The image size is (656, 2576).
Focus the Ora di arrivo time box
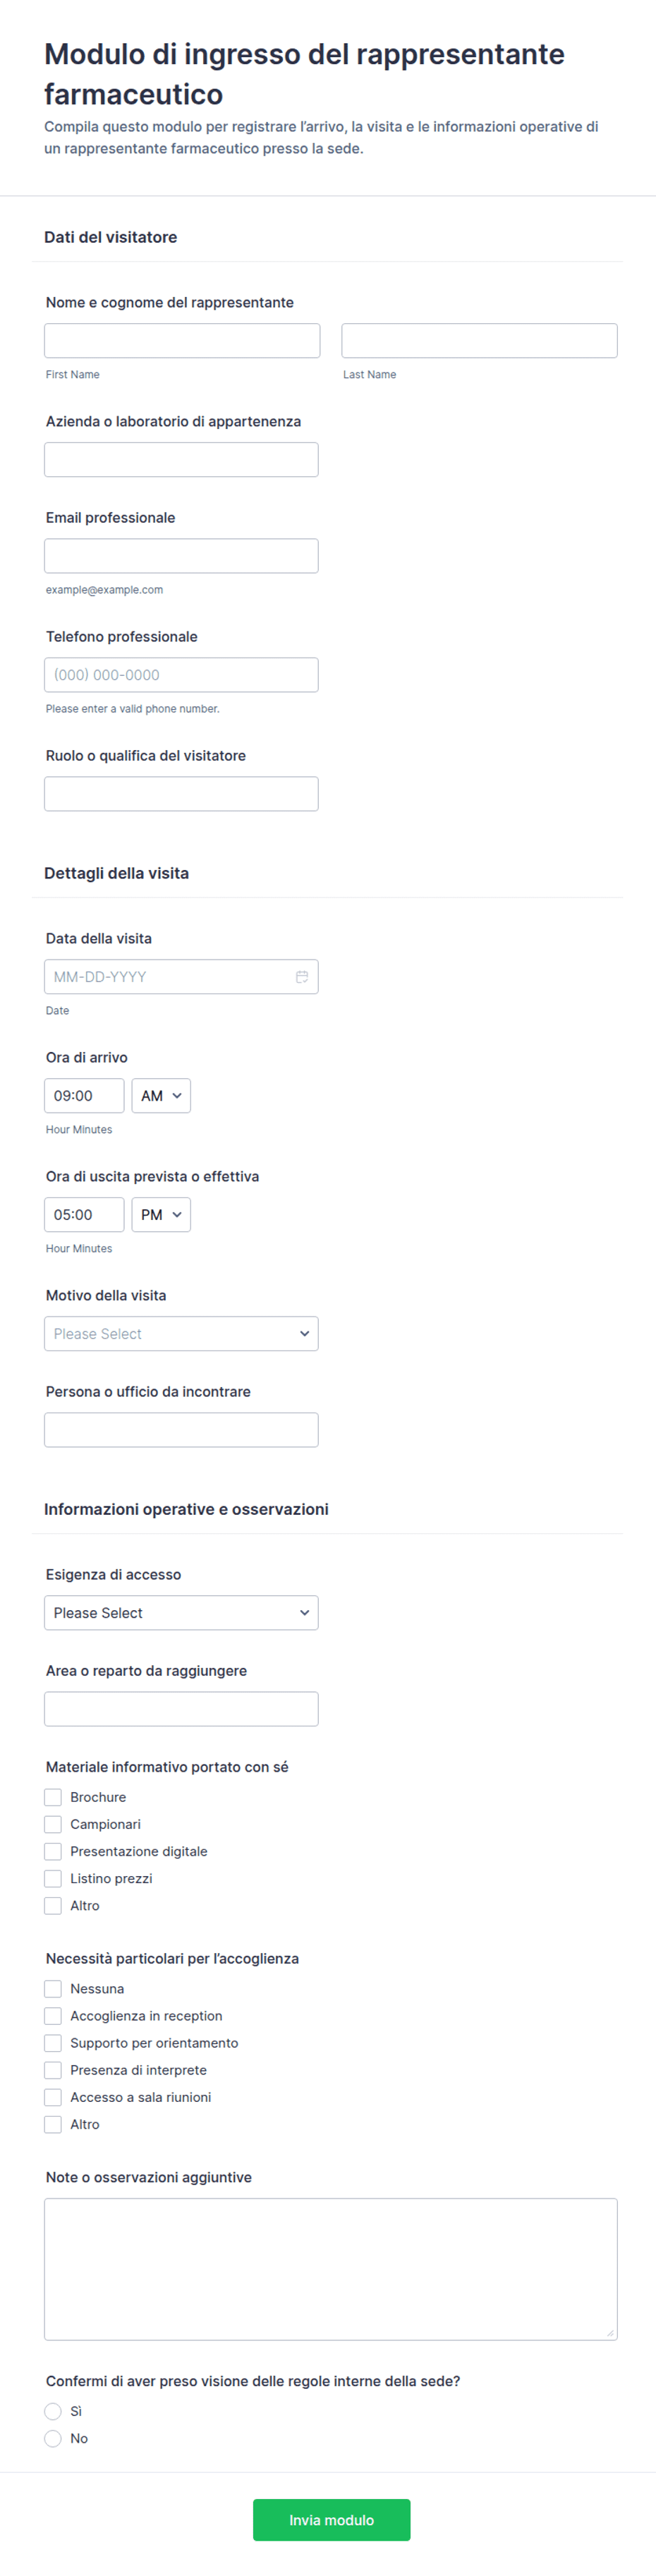click(x=84, y=1096)
